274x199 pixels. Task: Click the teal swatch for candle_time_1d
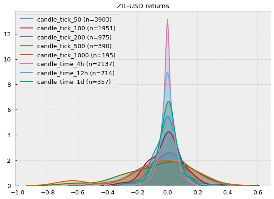click(27, 82)
